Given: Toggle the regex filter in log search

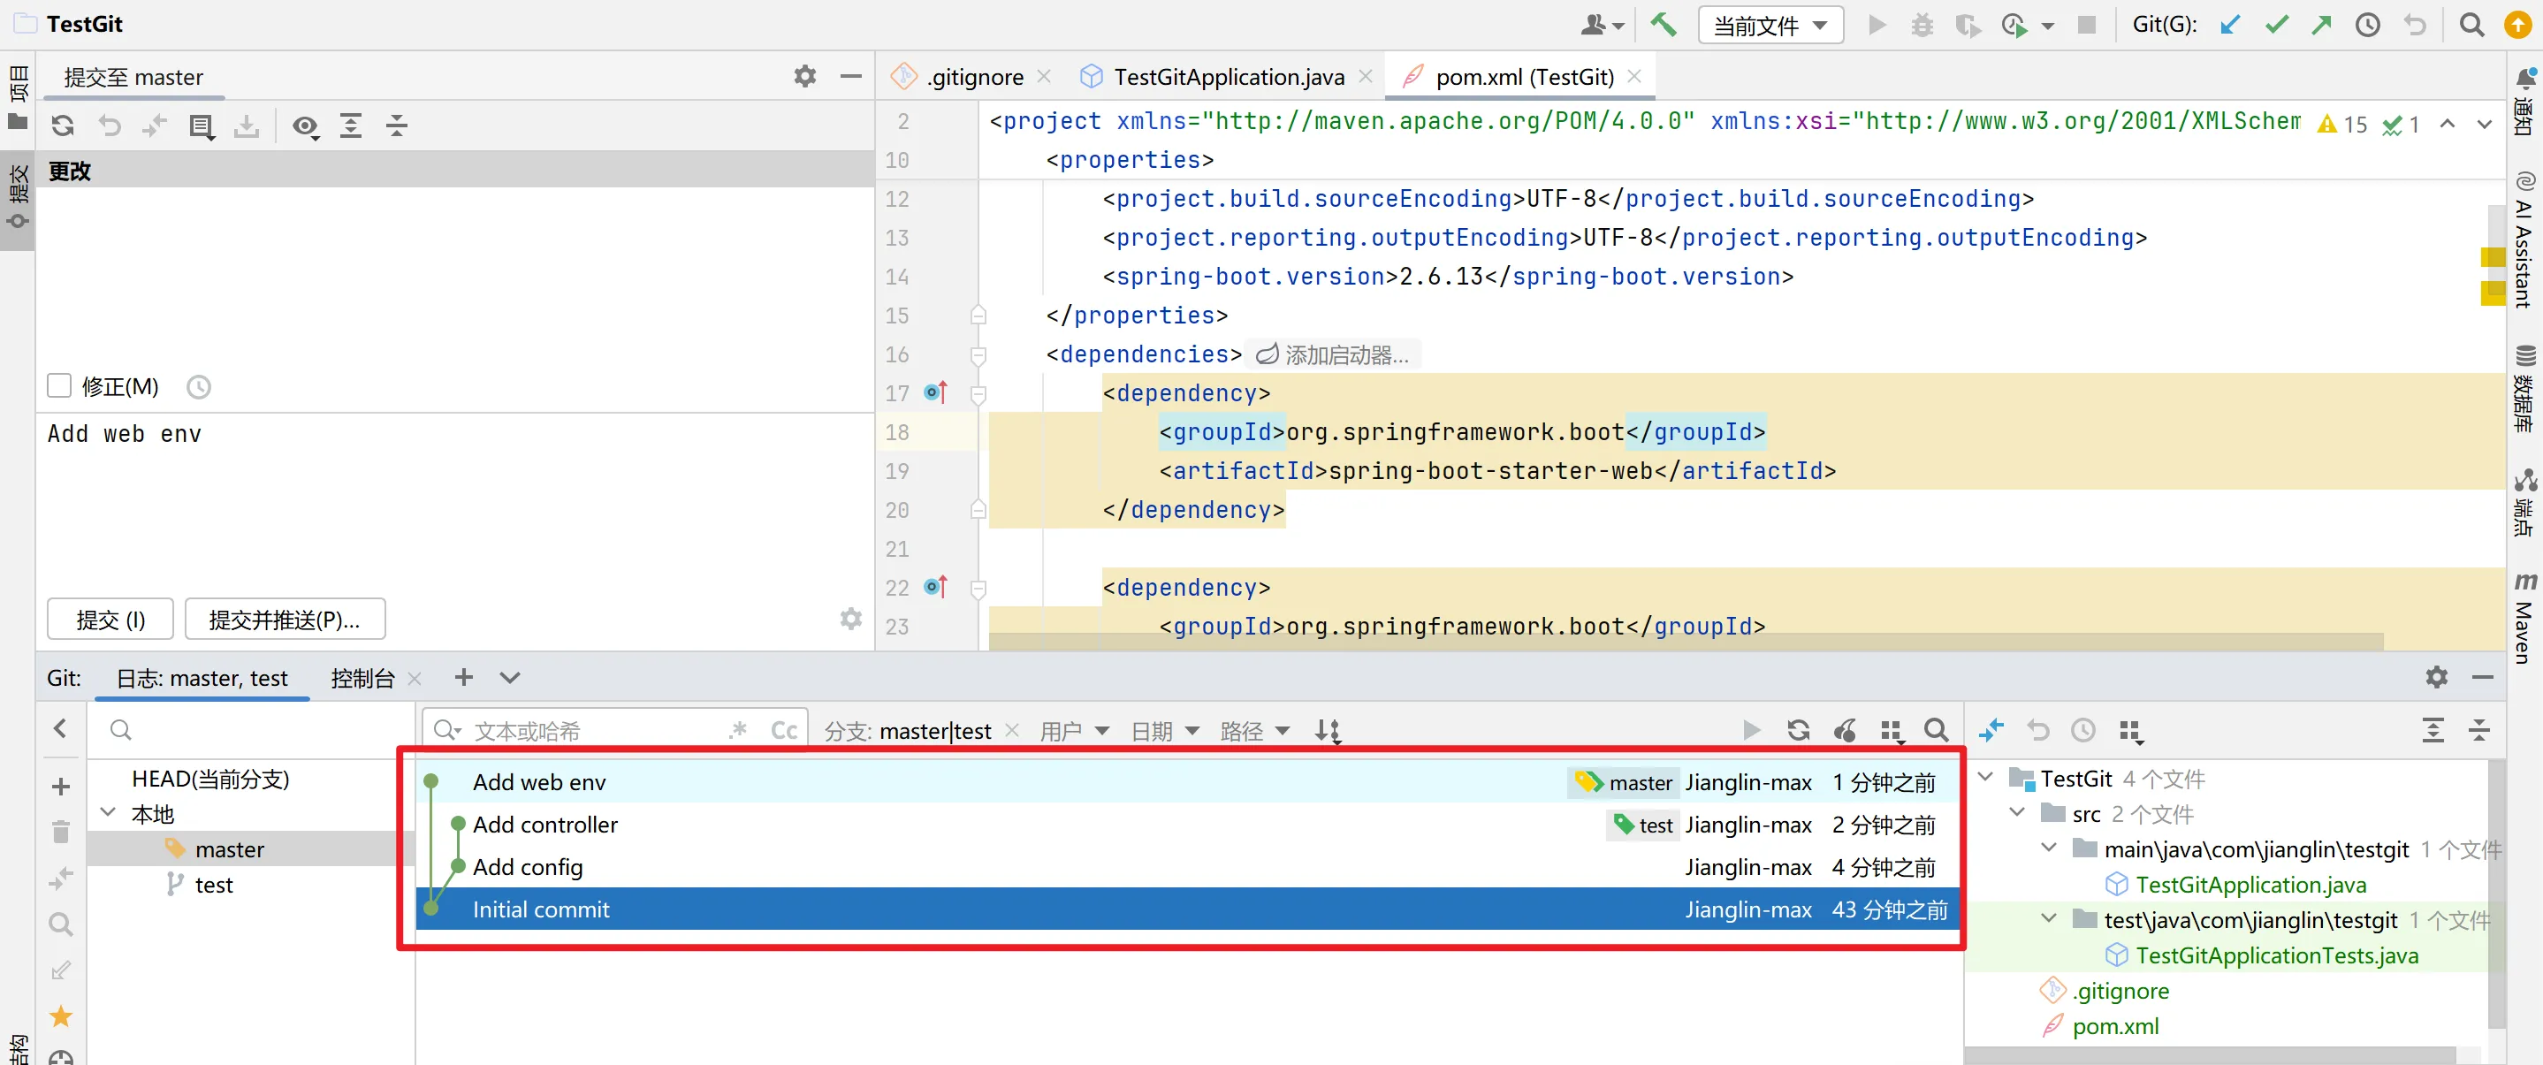Looking at the screenshot, I should point(737,730).
